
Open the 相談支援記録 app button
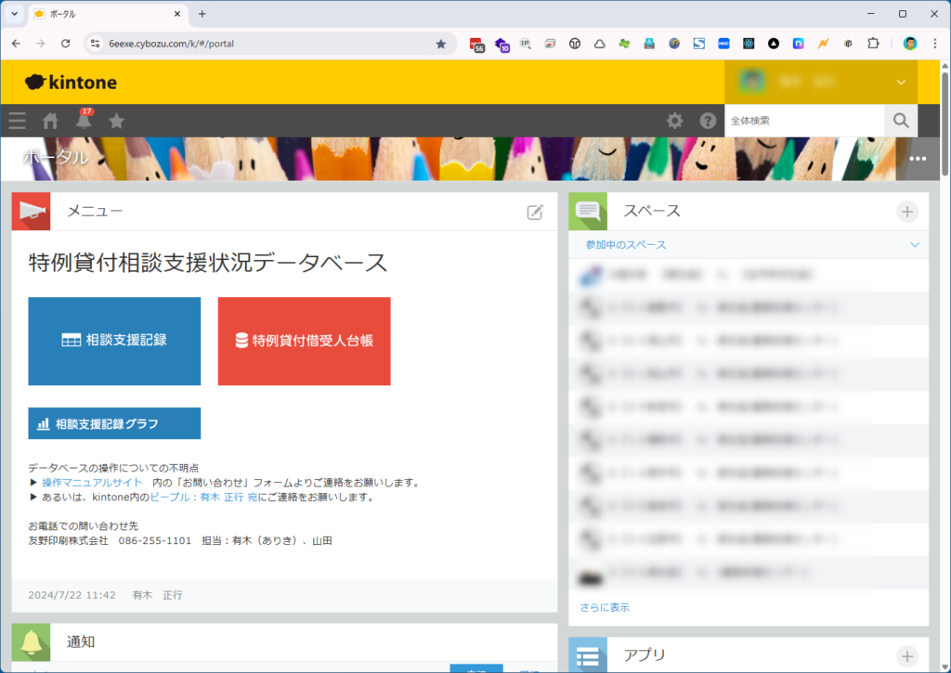click(x=114, y=341)
